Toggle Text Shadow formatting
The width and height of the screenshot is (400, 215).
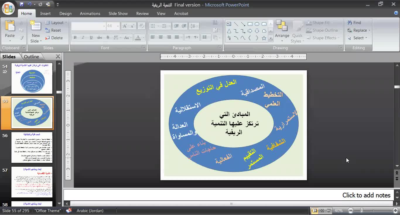pyautogui.click(x=108, y=37)
